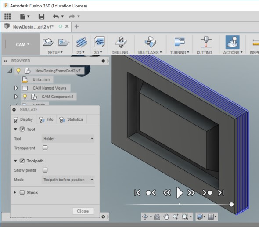The image size is (259, 227).
Task: Click the Close button in Simulate panel
Action: tap(83, 211)
